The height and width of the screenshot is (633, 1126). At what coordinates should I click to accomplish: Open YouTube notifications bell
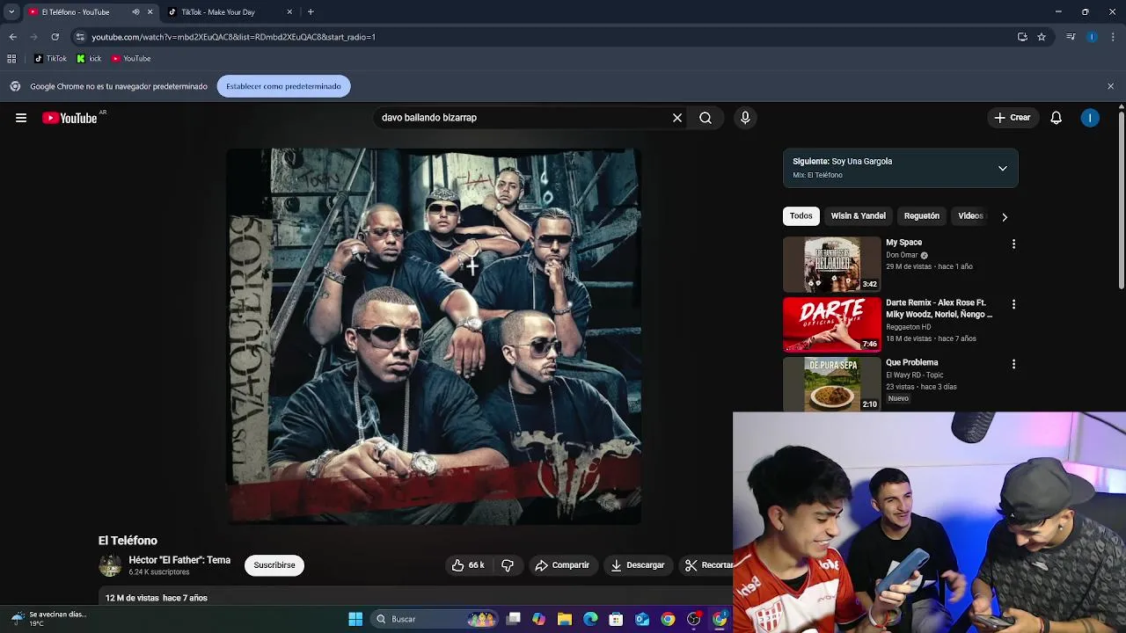pos(1057,118)
